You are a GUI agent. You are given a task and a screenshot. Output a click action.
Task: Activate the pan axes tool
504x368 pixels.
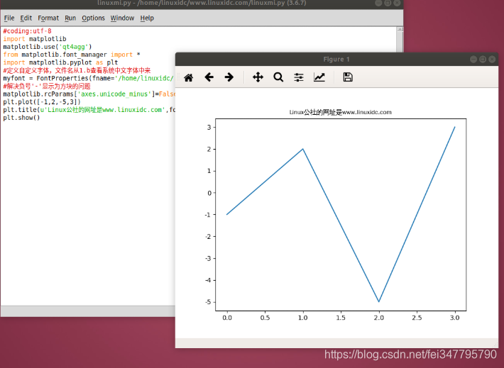pos(258,77)
